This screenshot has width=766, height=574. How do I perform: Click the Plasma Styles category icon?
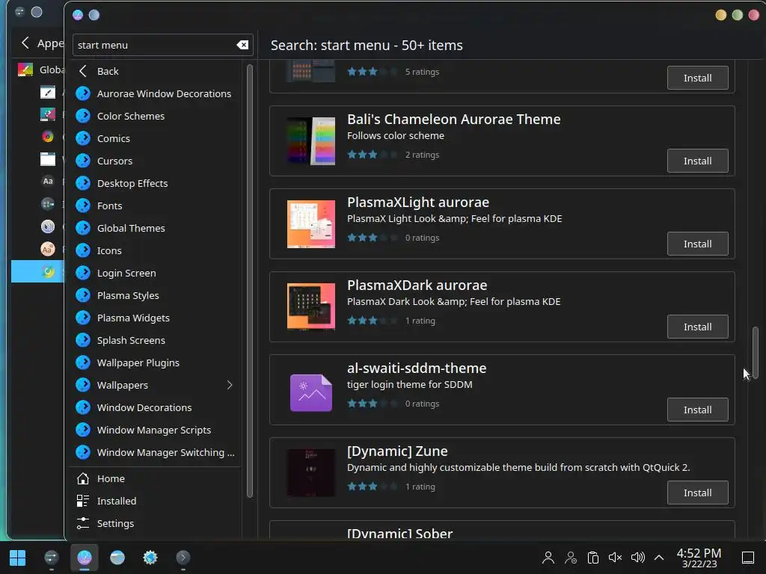click(x=83, y=296)
